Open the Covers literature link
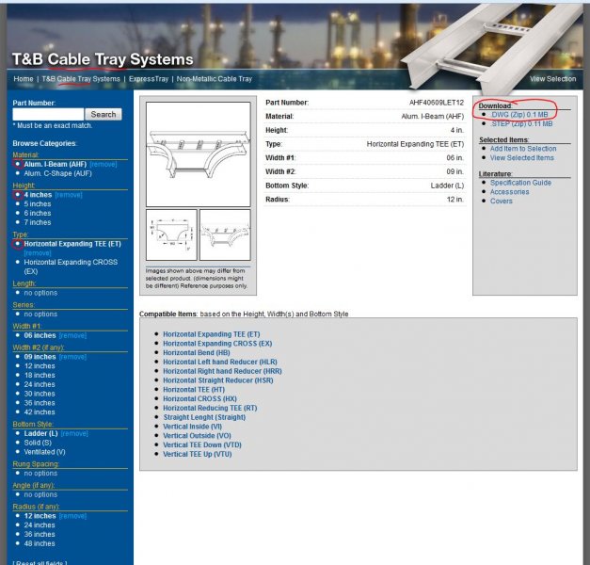This screenshot has width=590, height=565. click(502, 201)
